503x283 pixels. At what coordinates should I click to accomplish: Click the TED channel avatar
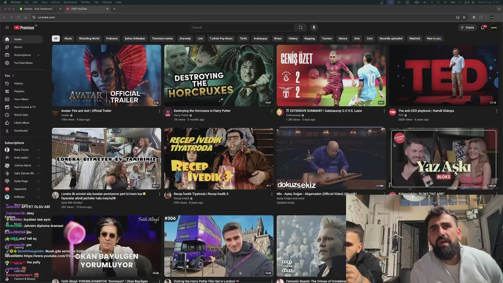point(392,112)
